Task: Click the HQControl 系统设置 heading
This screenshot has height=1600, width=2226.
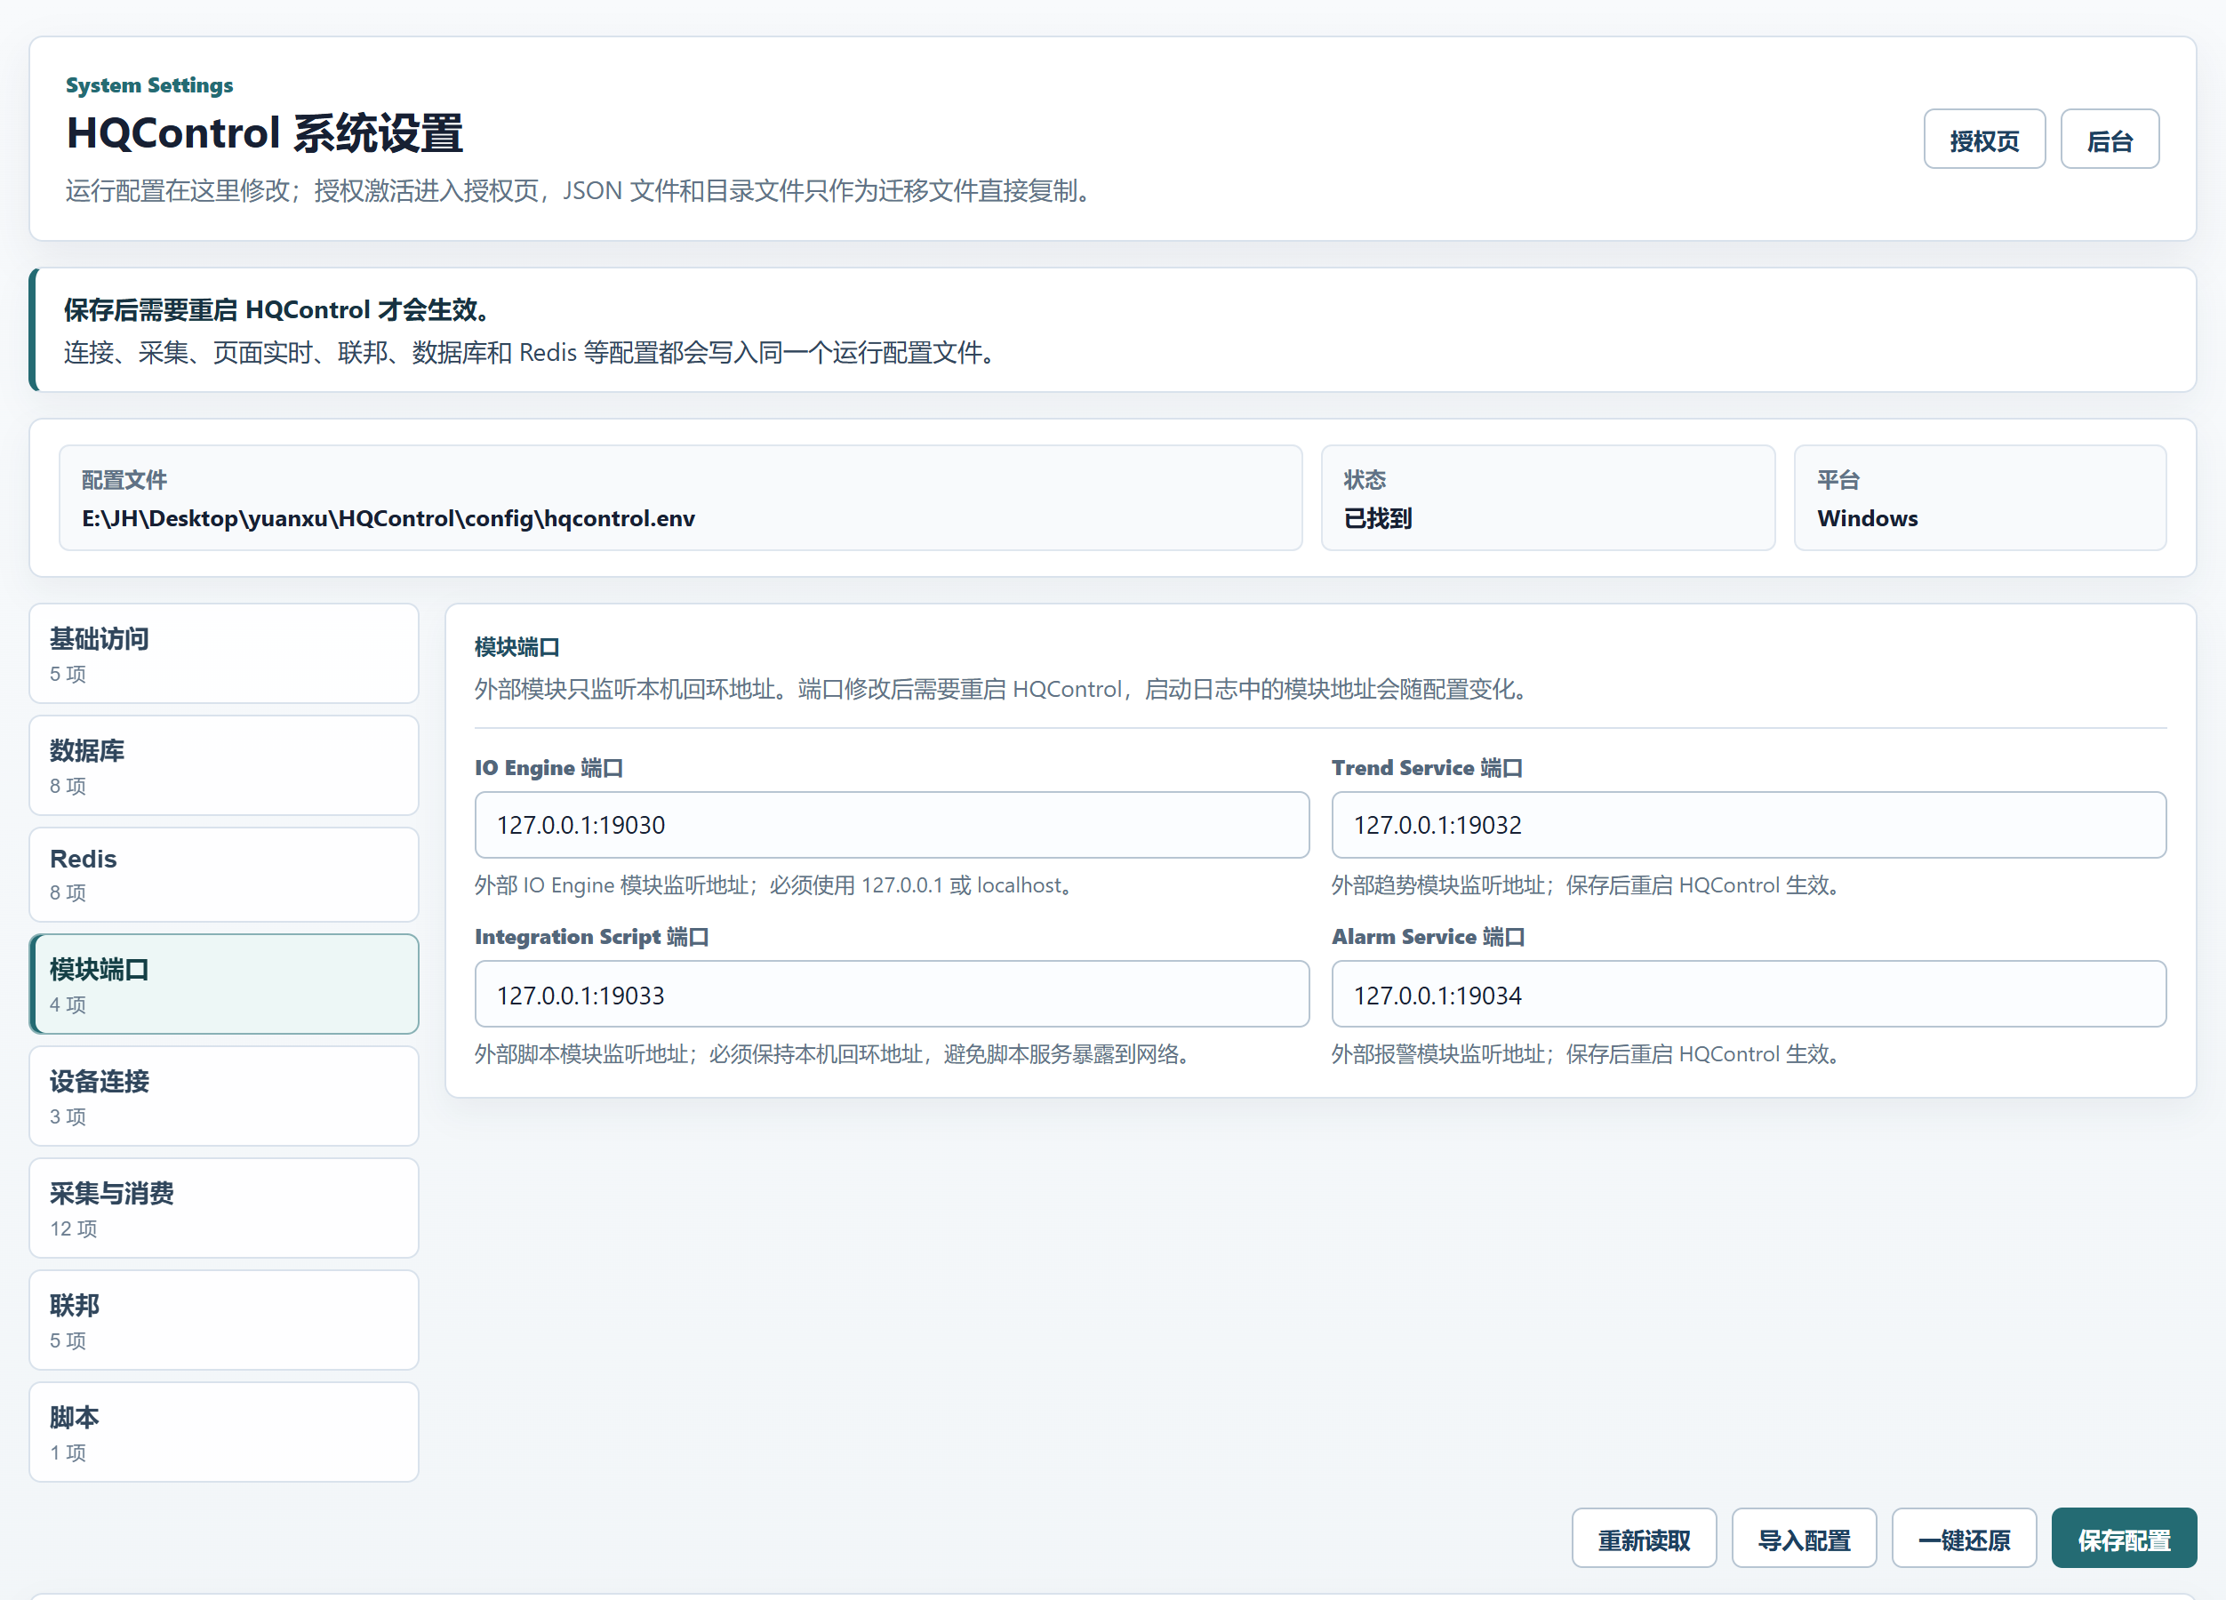Action: point(264,133)
